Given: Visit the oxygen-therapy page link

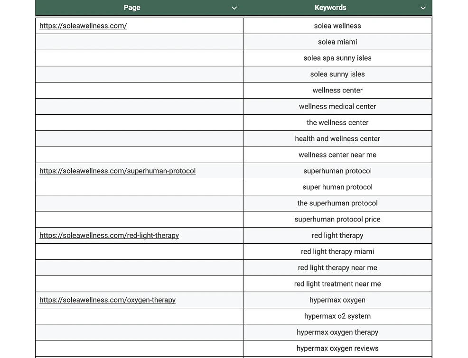Looking at the screenshot, I should point(107,300).
